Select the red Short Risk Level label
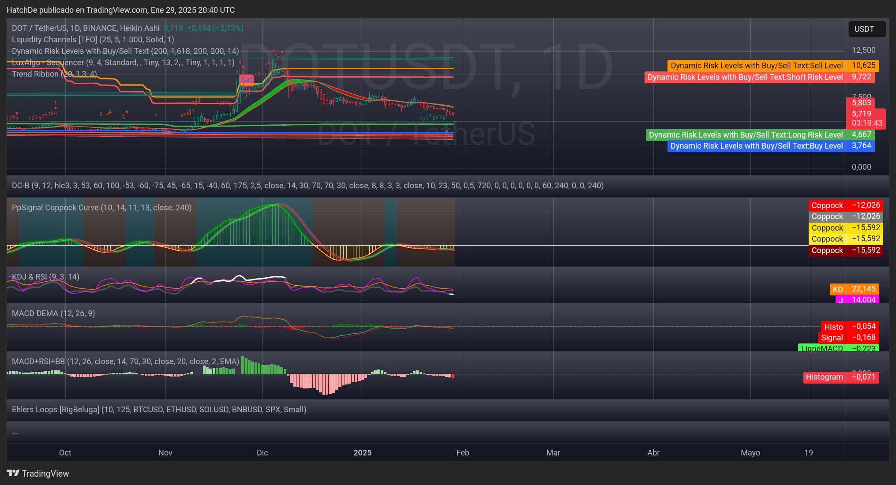This screenshot has height=485, width=896. (745, 77)
